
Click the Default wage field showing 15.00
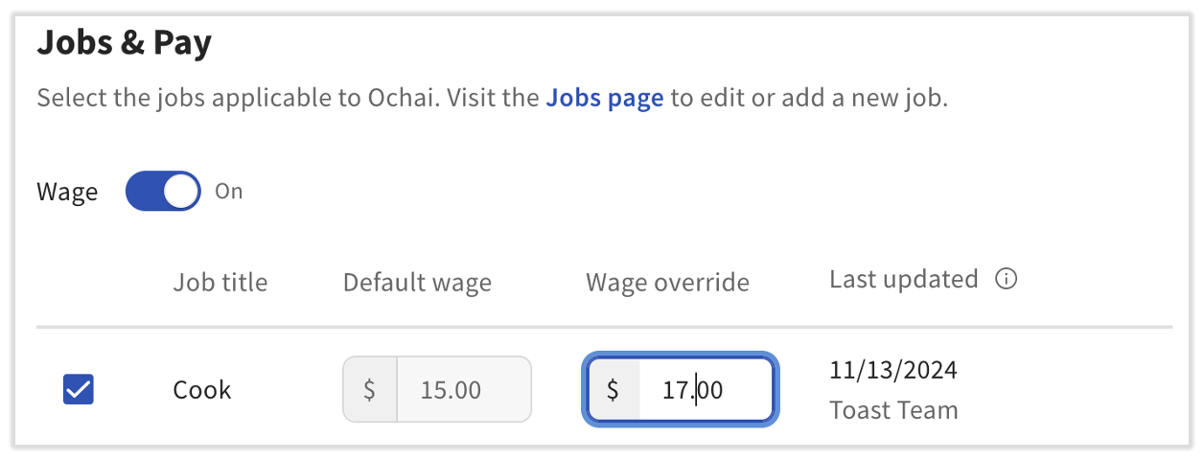click(463, 390)
